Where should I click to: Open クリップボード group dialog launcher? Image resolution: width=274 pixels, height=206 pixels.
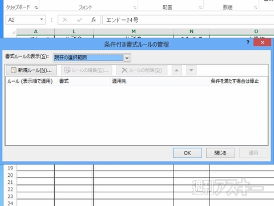[36, 7]
